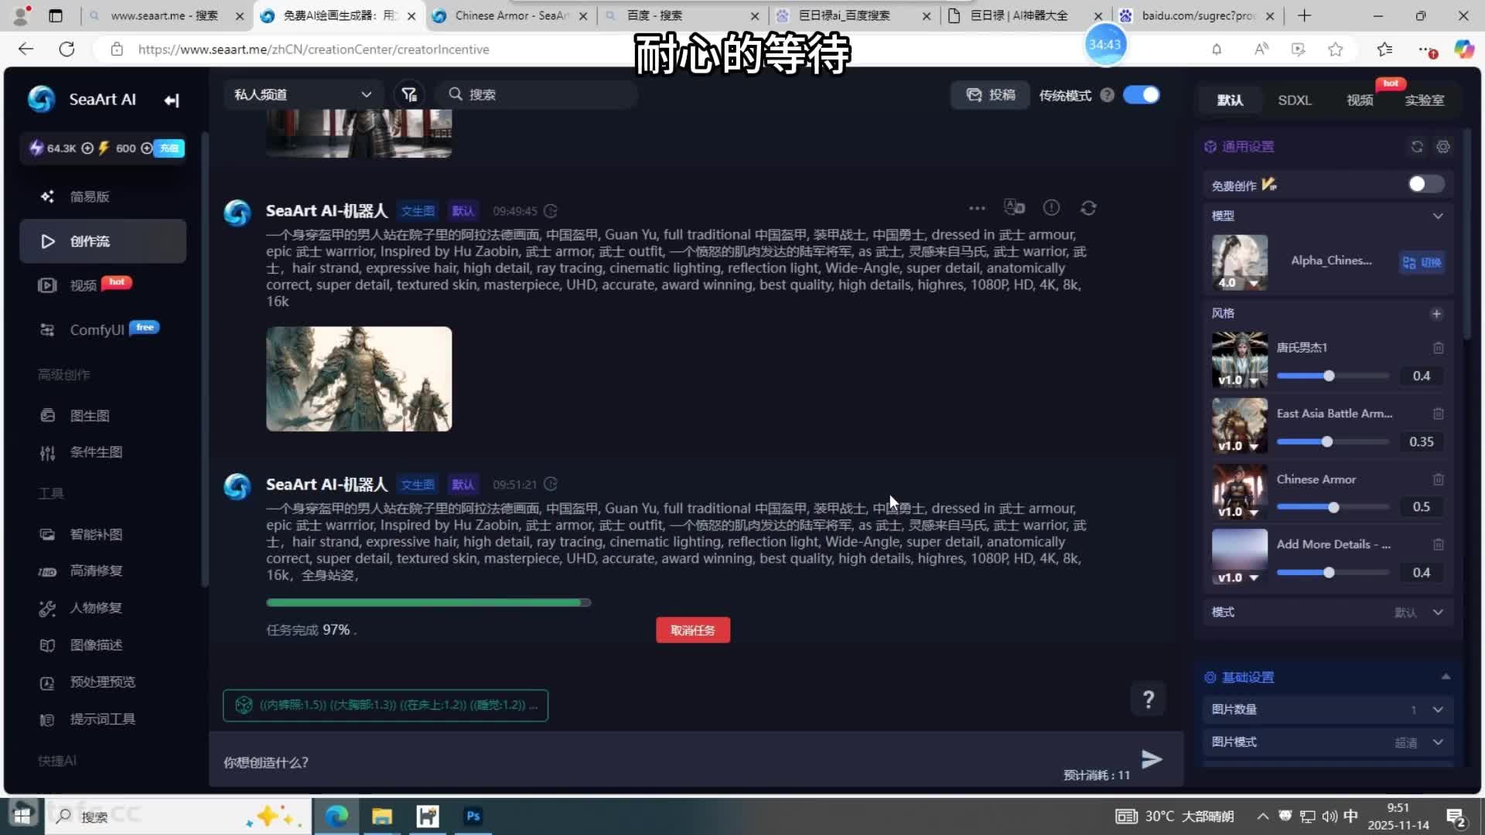Open the 提示词工具 prompt tool

(101, 718)
